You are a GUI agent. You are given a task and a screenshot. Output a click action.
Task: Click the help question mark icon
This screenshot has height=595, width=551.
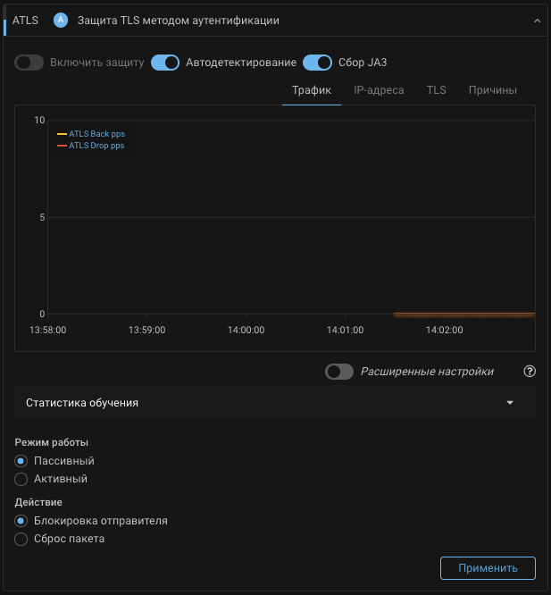point(530,372)
